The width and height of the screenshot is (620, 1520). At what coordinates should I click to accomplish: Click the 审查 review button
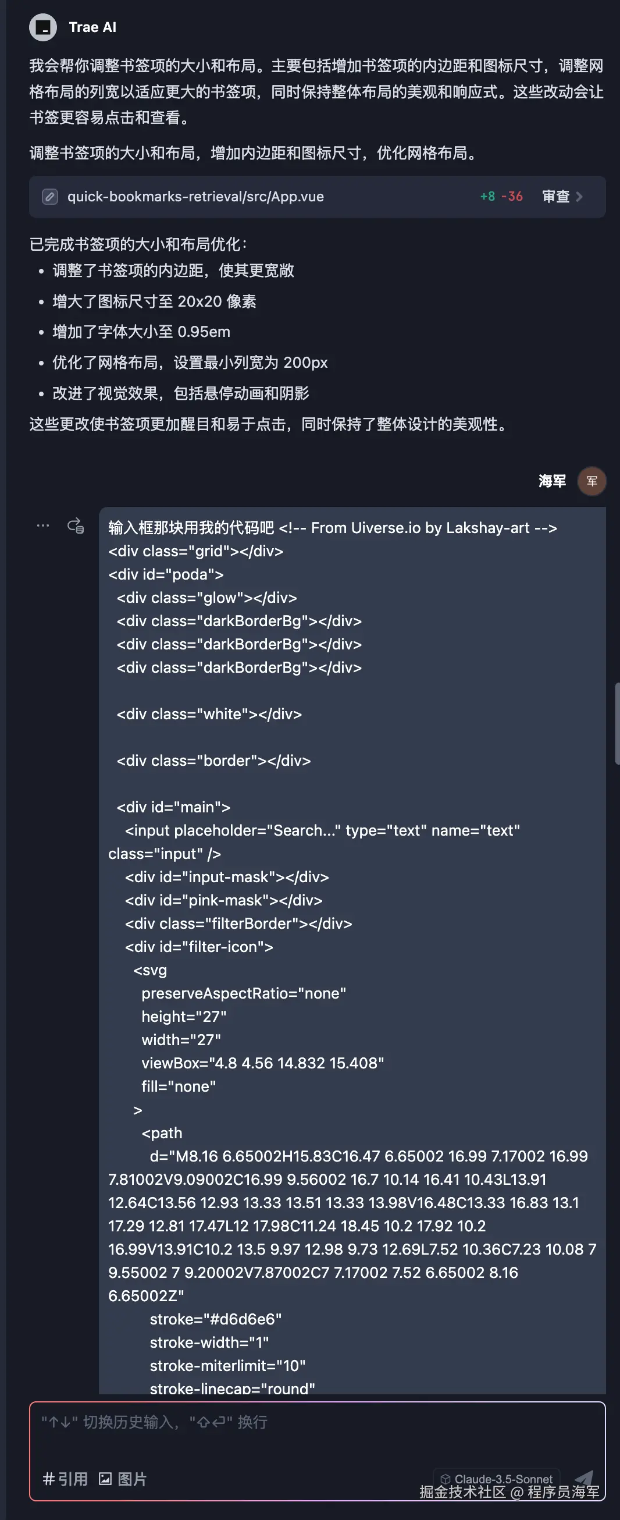coord(555,197)
